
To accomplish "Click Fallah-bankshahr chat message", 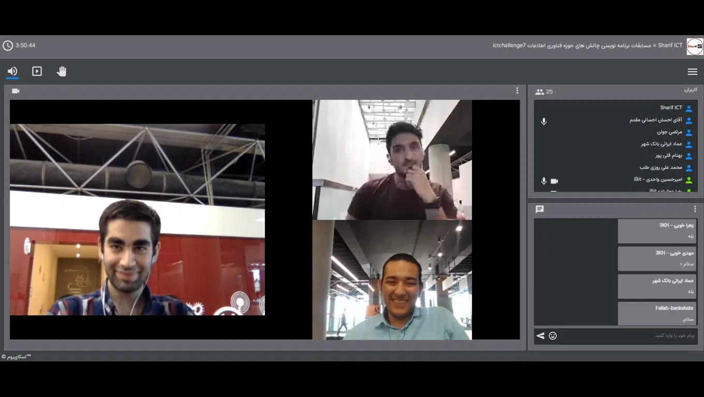I will click(x=657, y=314).
